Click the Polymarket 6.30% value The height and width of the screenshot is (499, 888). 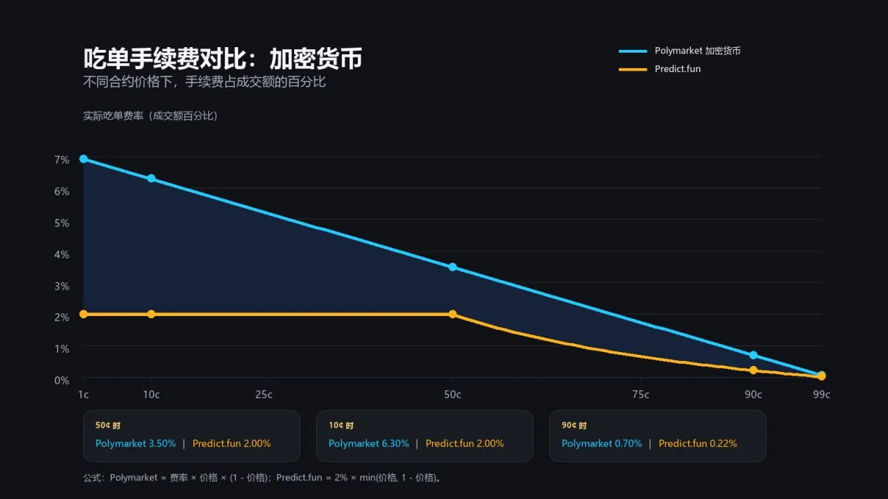pos(368,444)
